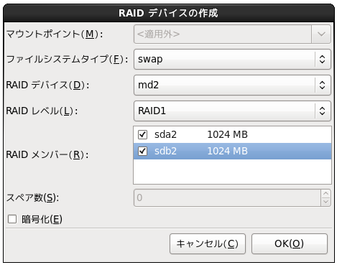The height and width of the screenshot is (265, 337).
Task: Decrease spare count with the down arrow
Action: 326,202
